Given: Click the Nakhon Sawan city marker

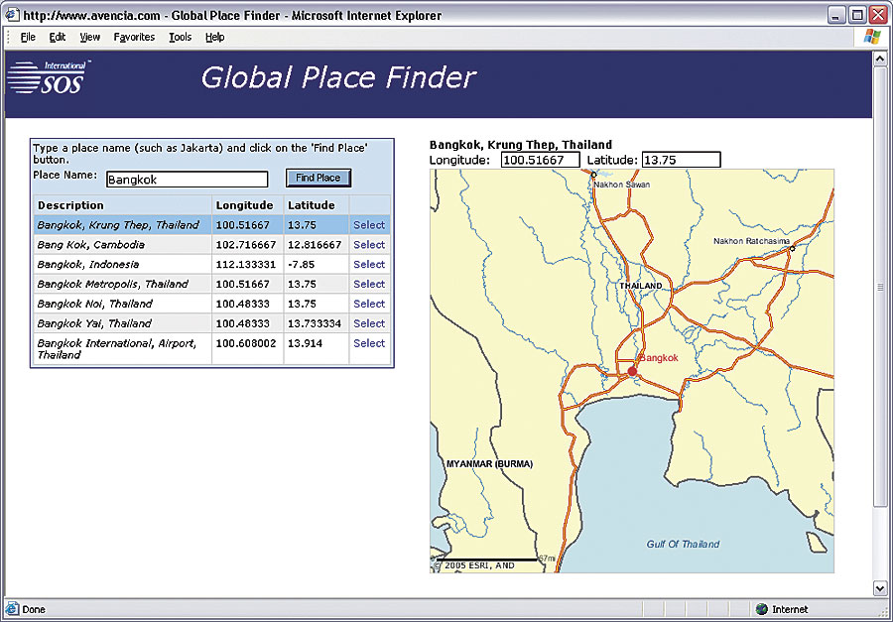Looking at the screenshot, I should click(593, 175).
